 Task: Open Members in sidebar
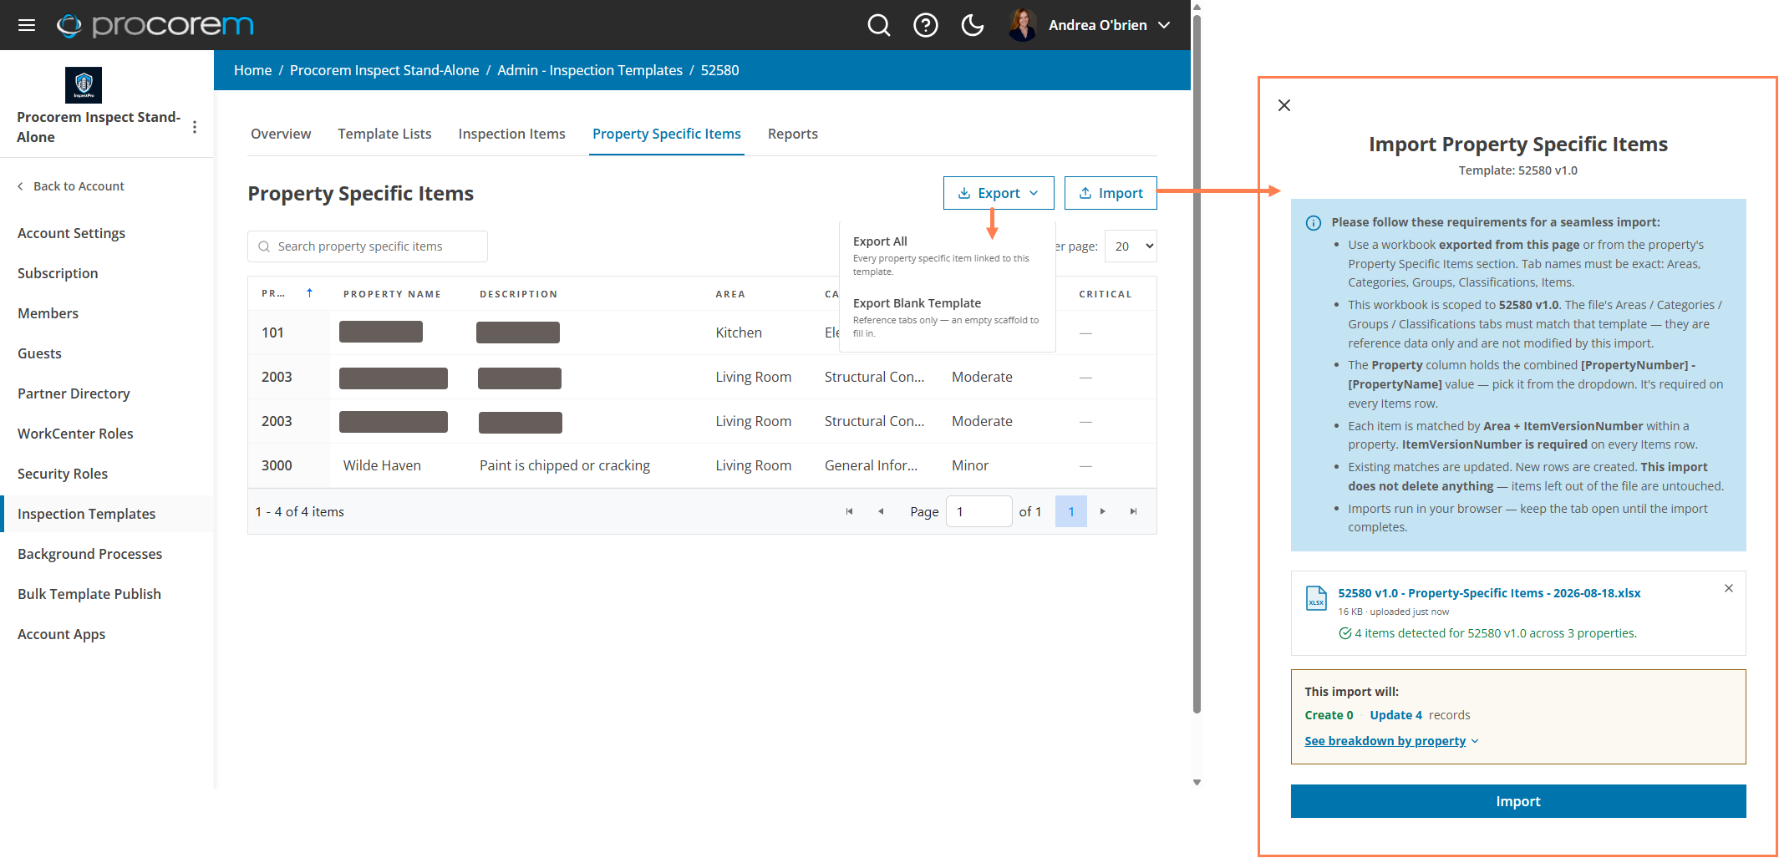(48, 313)
